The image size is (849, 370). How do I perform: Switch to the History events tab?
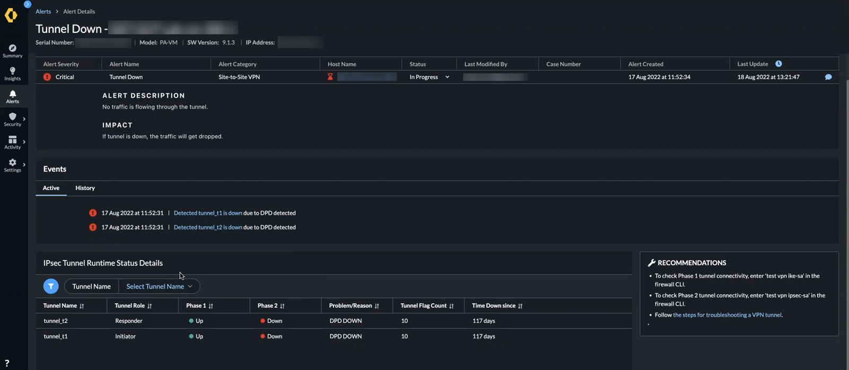[x=85, y=188]
